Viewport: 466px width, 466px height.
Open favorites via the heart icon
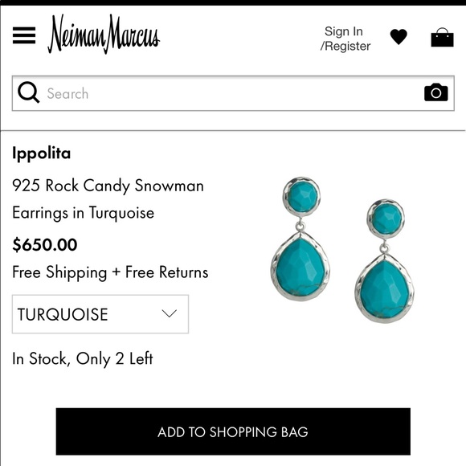click(x=399, y=37)
